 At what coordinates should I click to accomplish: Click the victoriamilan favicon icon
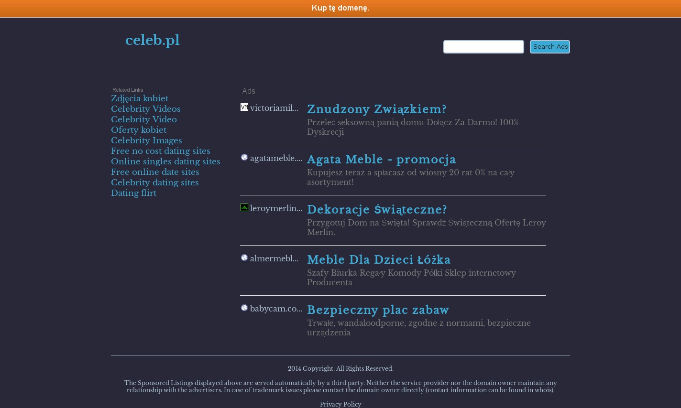coord(244,107)
